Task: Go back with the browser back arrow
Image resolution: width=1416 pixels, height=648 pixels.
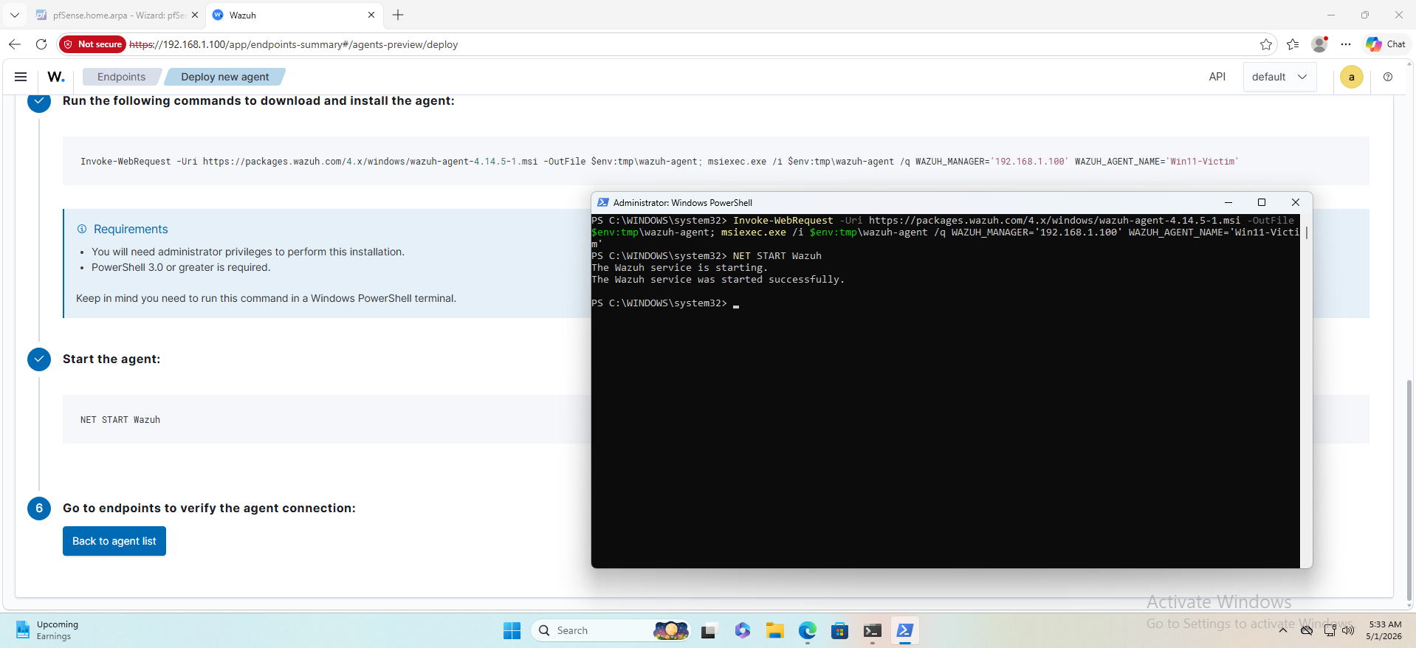Action: click(15, 44)
